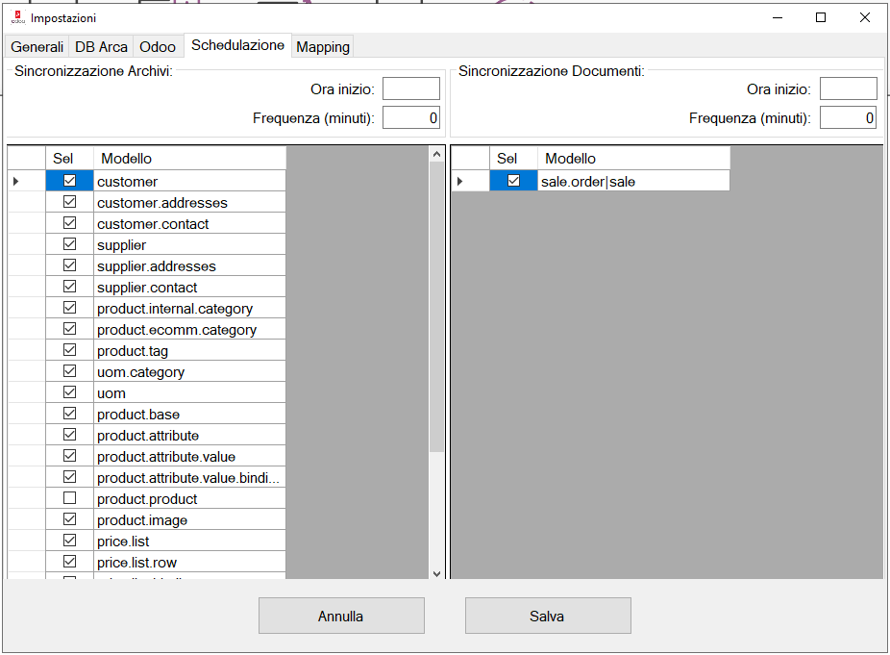Screen dimensions: 890x655
Task: Uncheck the price.list checkbox
Action: pos(69,541)
